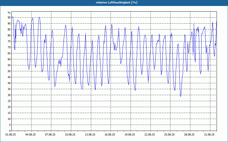Click the 30 value on the y-axis
This screenshot has height=142, width=228.
click(x=9, y=95)
